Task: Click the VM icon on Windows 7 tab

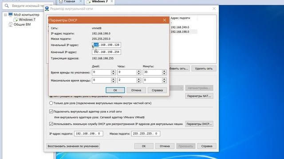Action: point(88,2)
